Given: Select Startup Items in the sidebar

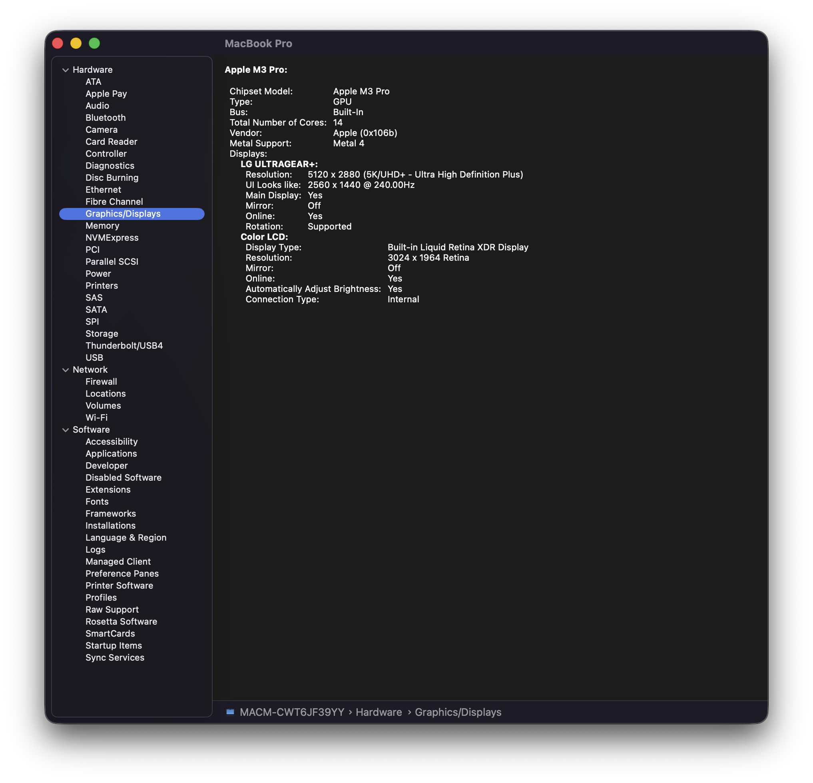Looking at the screenshot, I should click(113, 646).
